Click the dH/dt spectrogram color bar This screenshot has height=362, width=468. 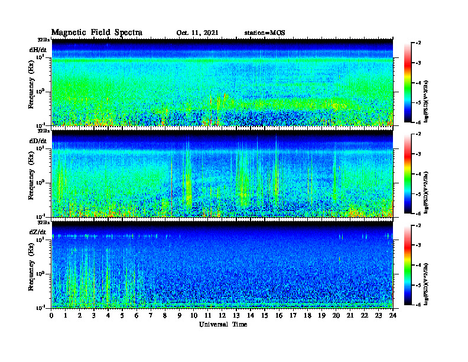point(407,83)
